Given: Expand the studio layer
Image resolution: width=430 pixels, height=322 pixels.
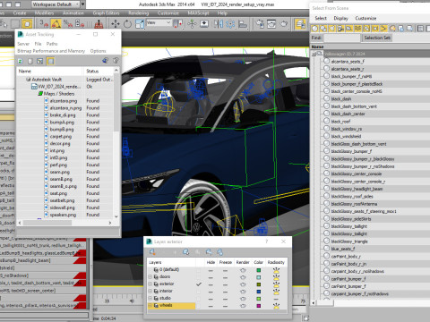Looking at the screenshot, I should (150, 299).
